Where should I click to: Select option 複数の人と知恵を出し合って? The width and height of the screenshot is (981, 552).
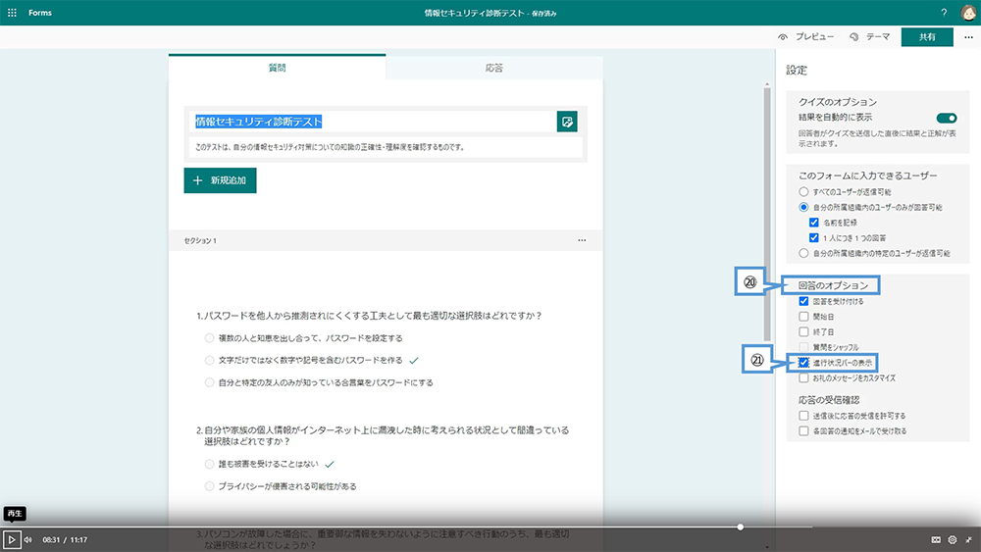coord(209,338)
